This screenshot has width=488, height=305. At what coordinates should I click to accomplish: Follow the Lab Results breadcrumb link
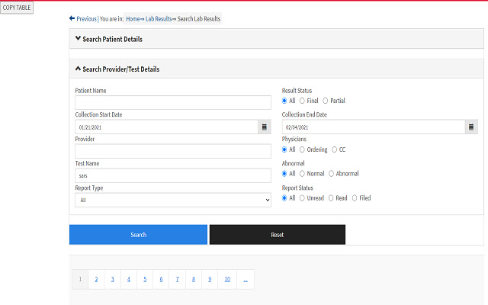(x=159, y=18)
